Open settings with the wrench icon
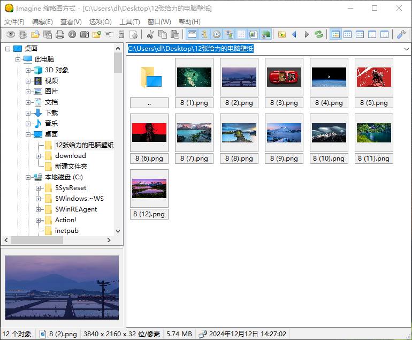412x340 pixels. 401,34
